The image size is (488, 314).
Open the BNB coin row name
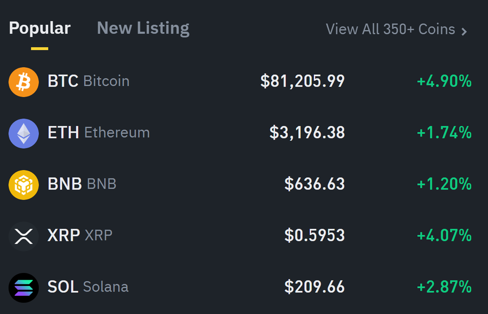click(x=82, y=184)
